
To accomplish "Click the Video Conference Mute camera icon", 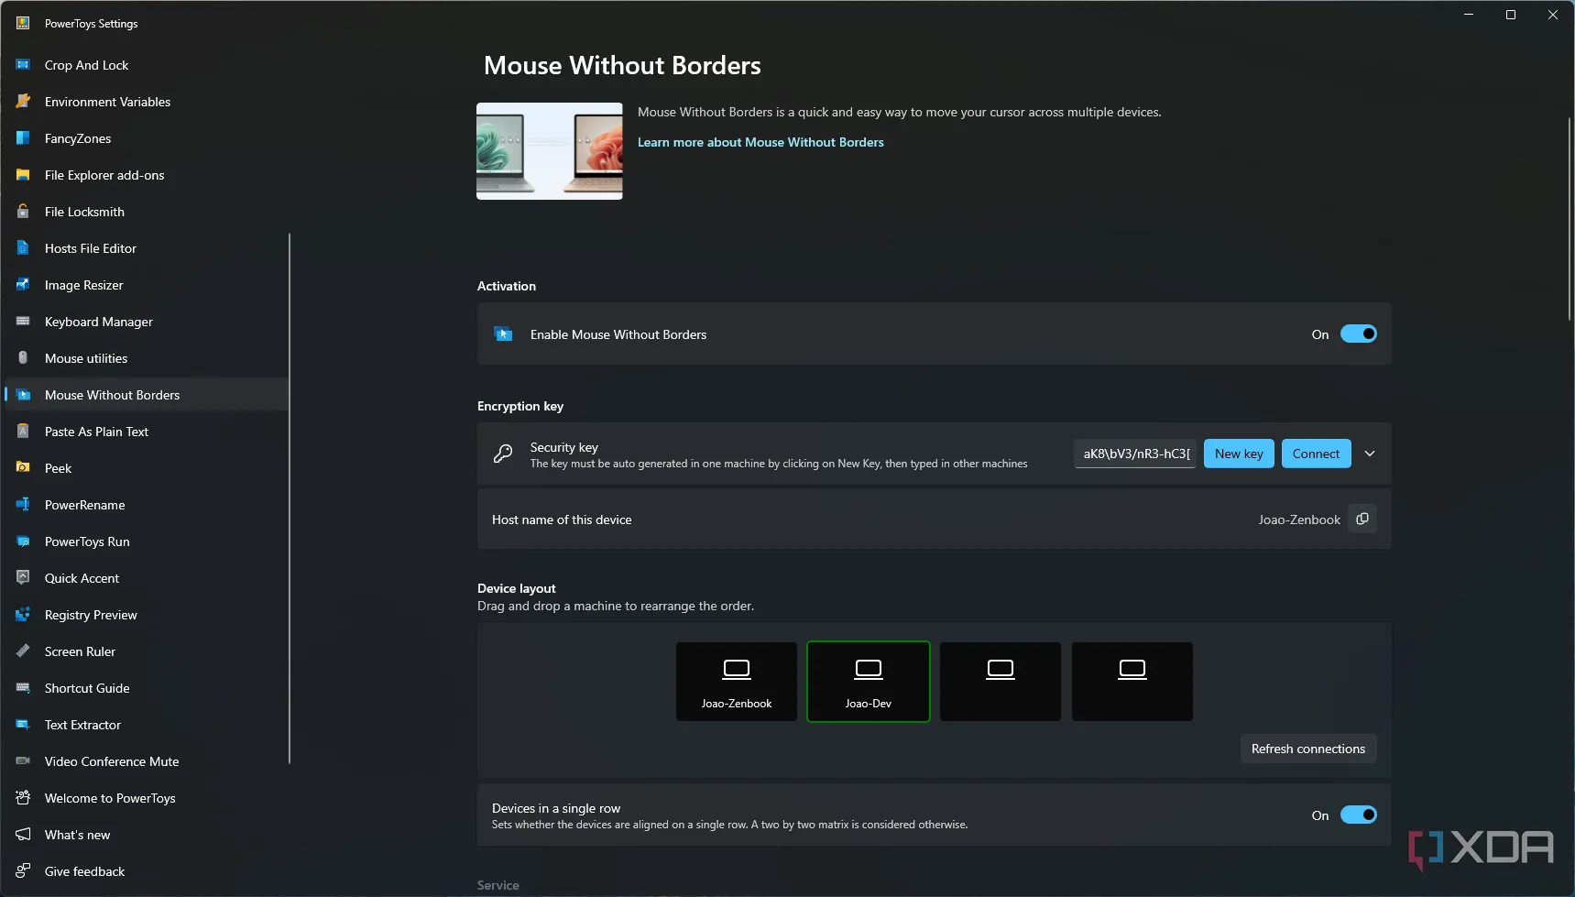I will point(23,761).
